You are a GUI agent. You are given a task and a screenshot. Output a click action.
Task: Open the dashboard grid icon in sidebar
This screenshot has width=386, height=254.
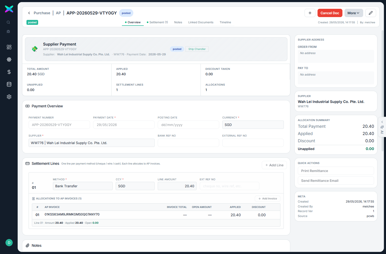[9, 47]
